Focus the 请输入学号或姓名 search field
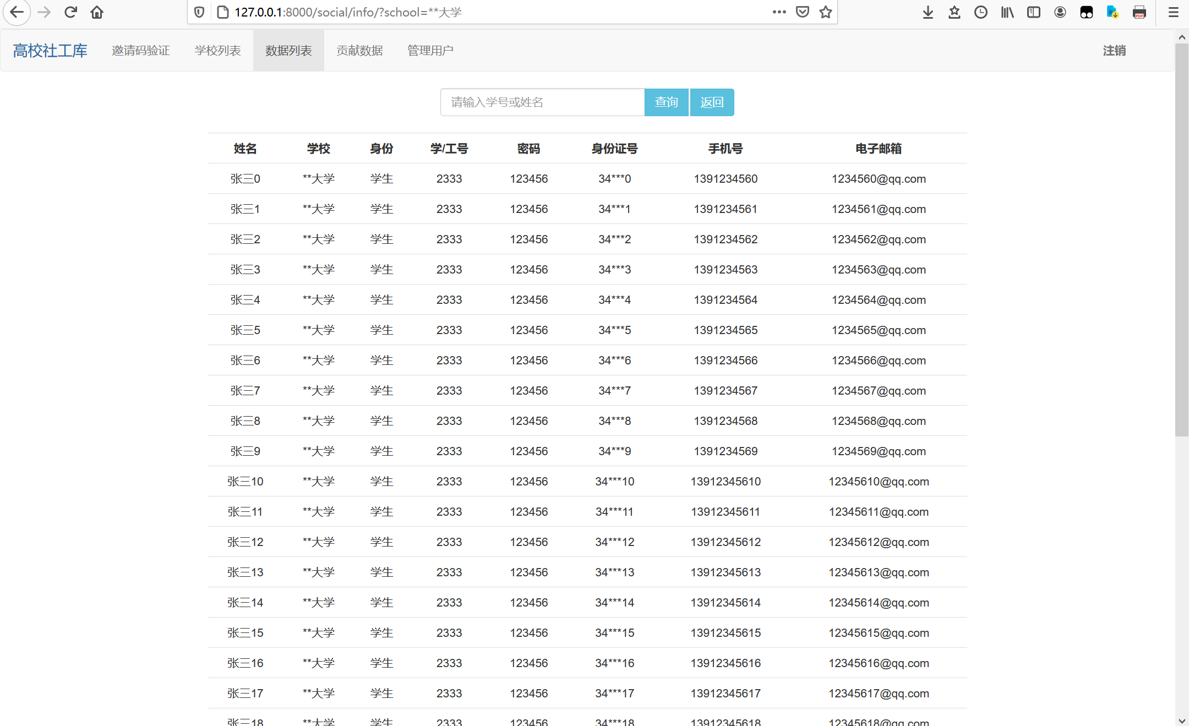The width and height of the screenshot is (1189, 726). tap(542, 102)
